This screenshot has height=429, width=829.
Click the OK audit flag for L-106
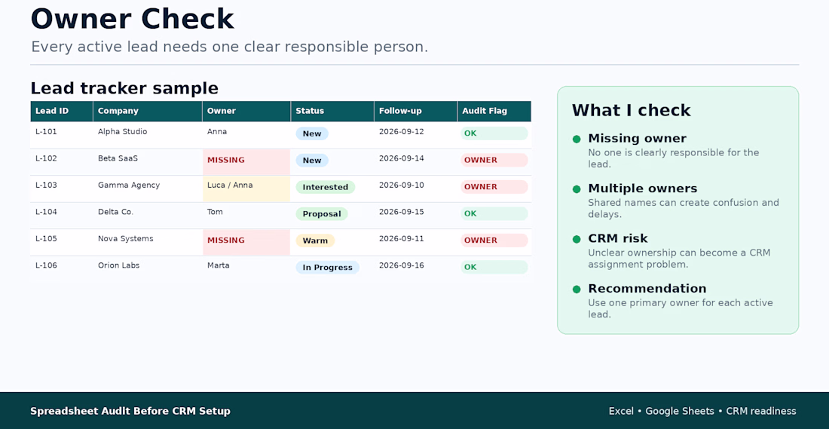(x=494, y=268)
